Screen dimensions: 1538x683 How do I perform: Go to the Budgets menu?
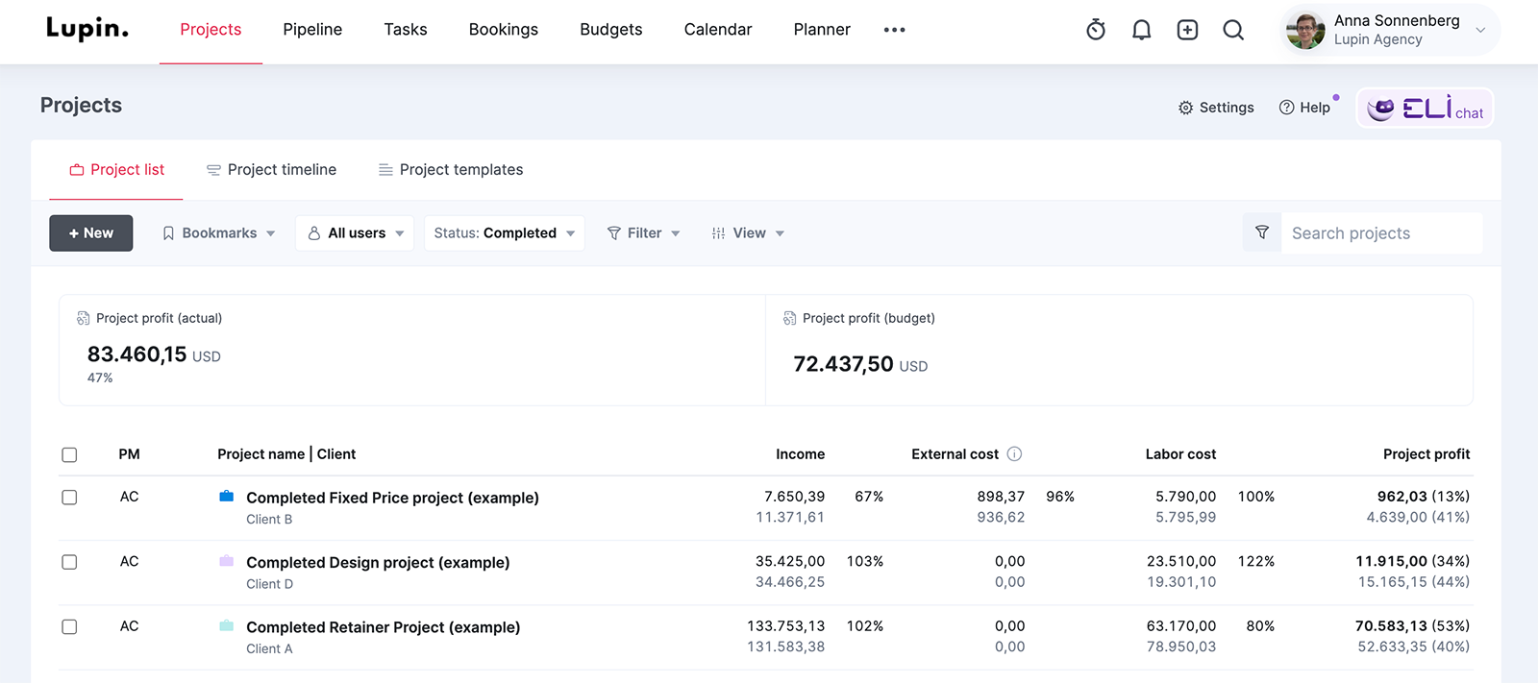pyautogui.click(x=610, y=30)
